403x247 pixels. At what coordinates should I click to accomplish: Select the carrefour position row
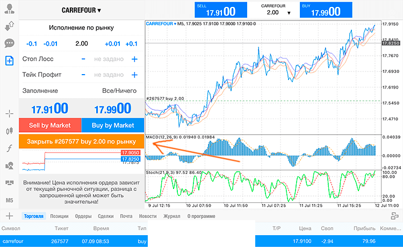201,241
